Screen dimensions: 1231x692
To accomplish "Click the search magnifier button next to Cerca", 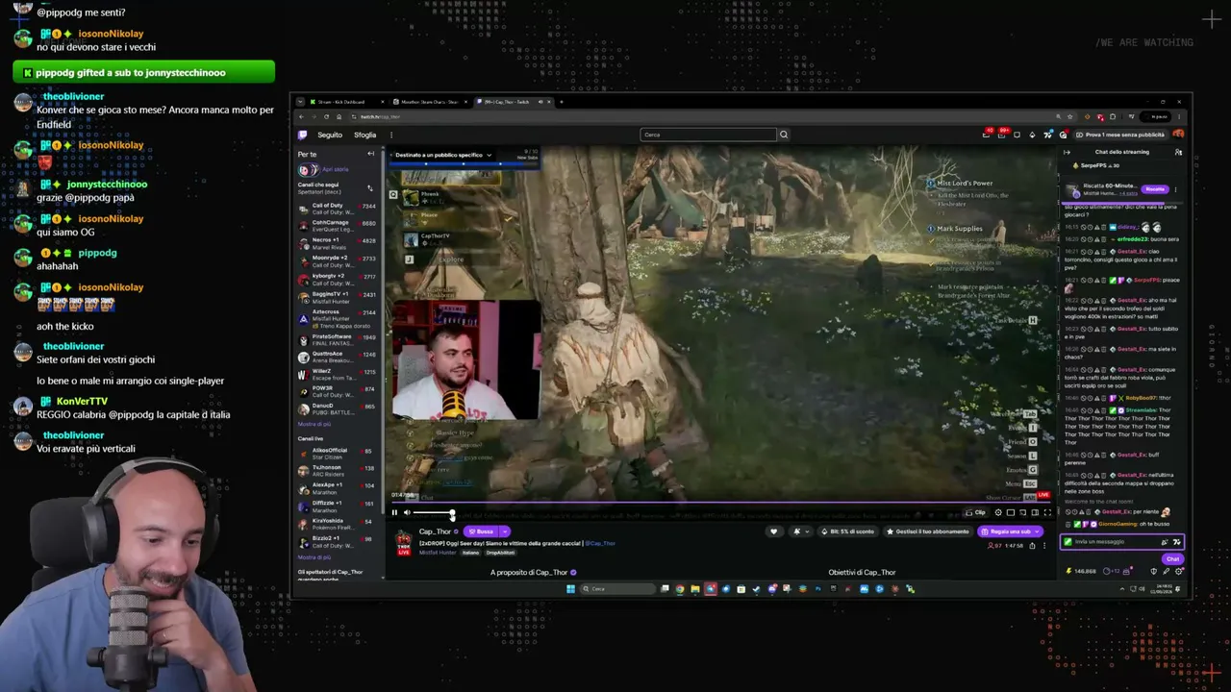I will pos(784,135).
